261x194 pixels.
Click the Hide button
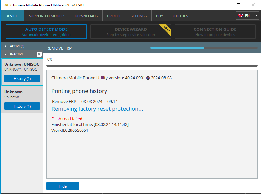click(x=63, y=186)
